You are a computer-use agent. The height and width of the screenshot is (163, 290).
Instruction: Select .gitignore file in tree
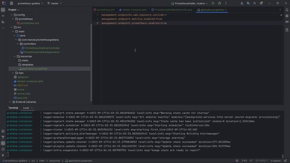point(23,77)
